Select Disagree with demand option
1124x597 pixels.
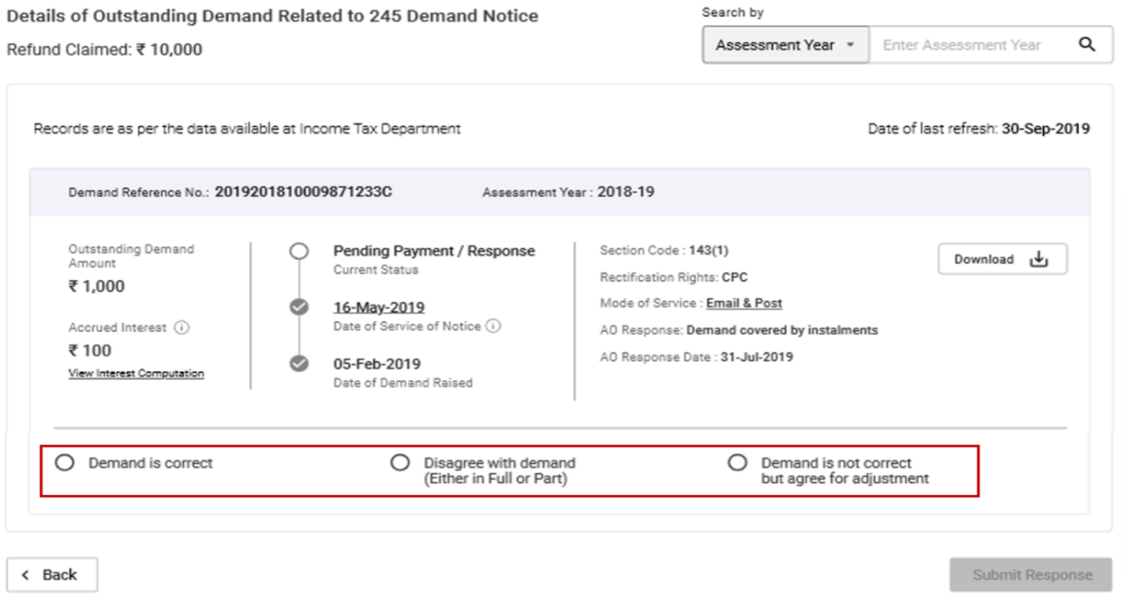(401, 464)
